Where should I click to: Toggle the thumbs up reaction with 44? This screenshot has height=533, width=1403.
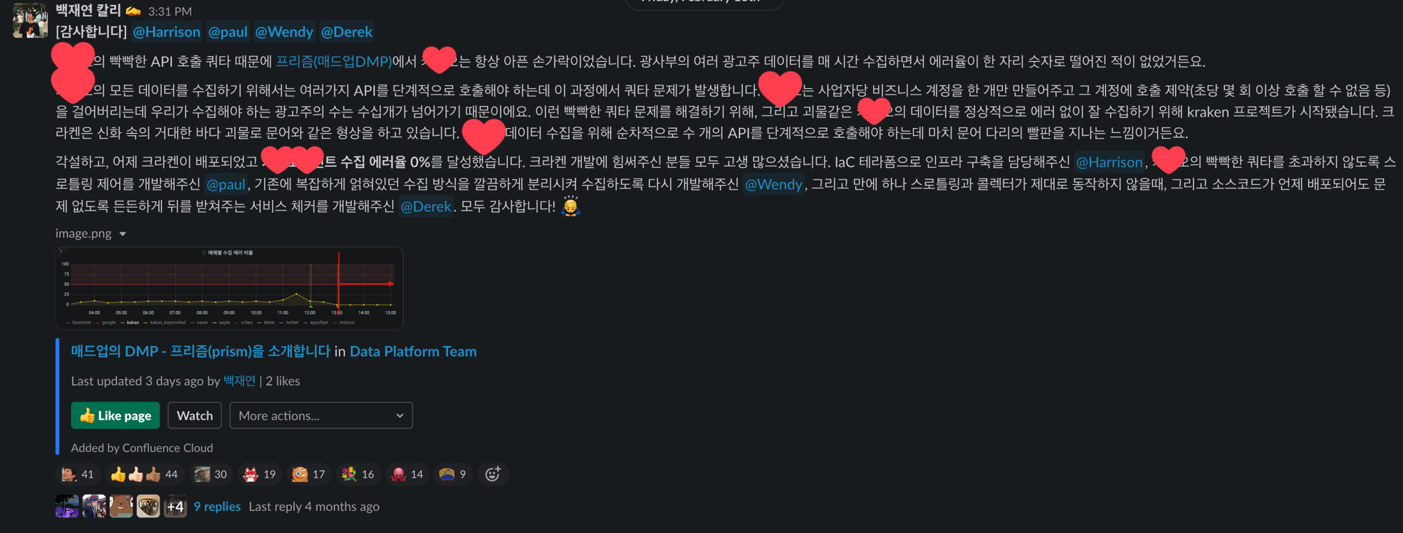[145, 474]
